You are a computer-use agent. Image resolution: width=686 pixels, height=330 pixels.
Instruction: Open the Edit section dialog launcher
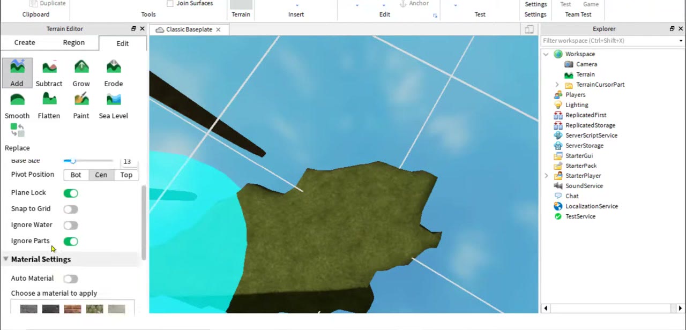click(x=435, y=16)
